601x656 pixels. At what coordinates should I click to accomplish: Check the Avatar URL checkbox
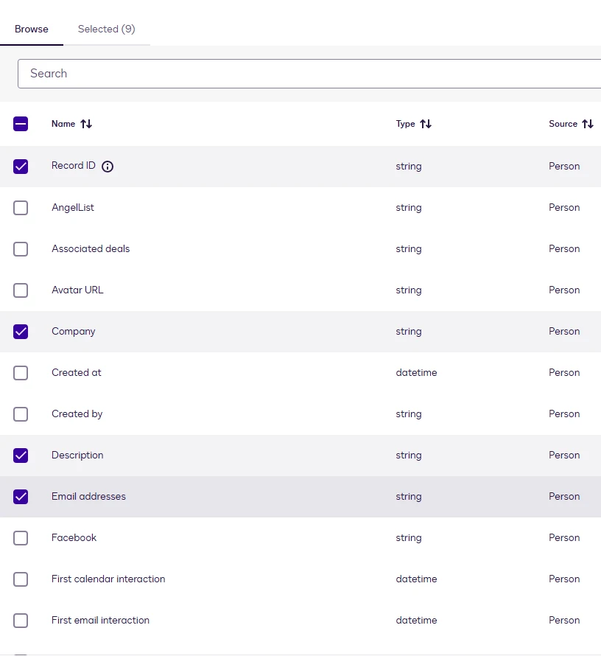(21, 290)
